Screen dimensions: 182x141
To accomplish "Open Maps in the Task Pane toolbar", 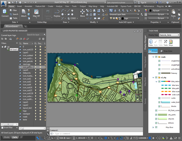I will 171,43.
